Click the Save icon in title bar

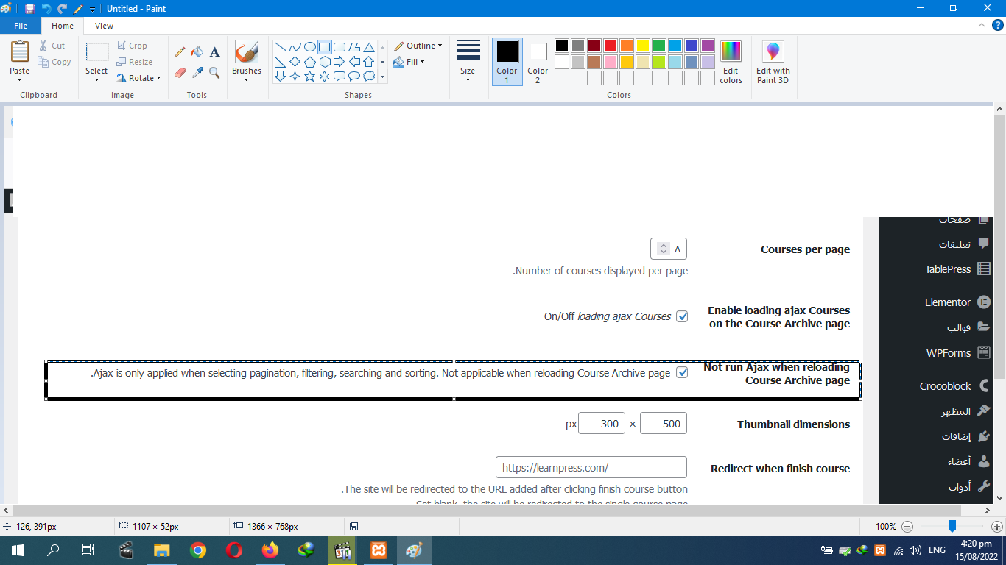tap(29, 9)
